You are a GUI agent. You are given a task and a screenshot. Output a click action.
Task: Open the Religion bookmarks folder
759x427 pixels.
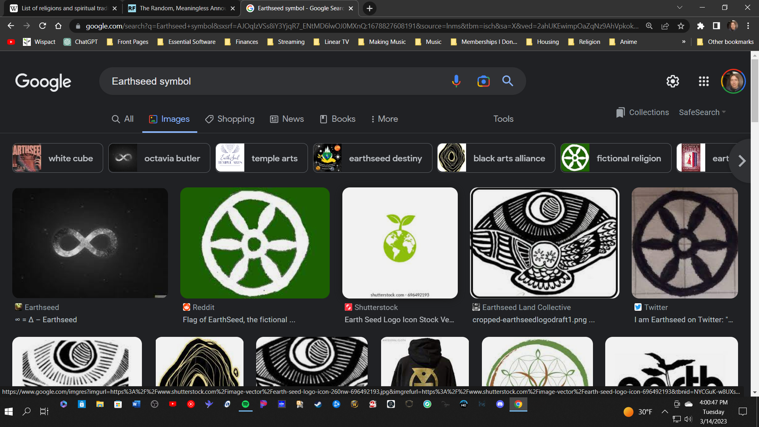point(584,42)
